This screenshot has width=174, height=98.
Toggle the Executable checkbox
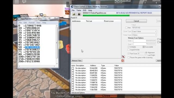tap(144, 47)
